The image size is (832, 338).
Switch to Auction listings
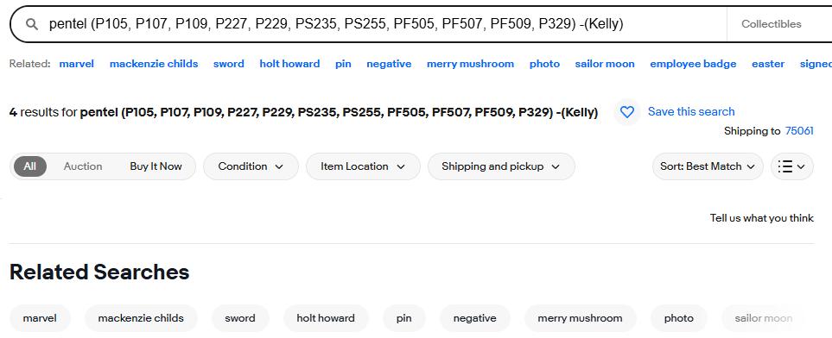(83, 166)
